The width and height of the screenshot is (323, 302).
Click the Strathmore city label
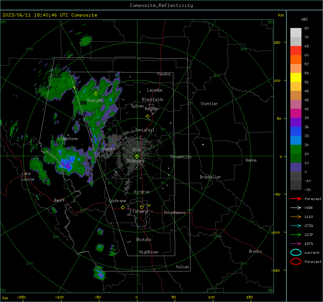[174, 213]
